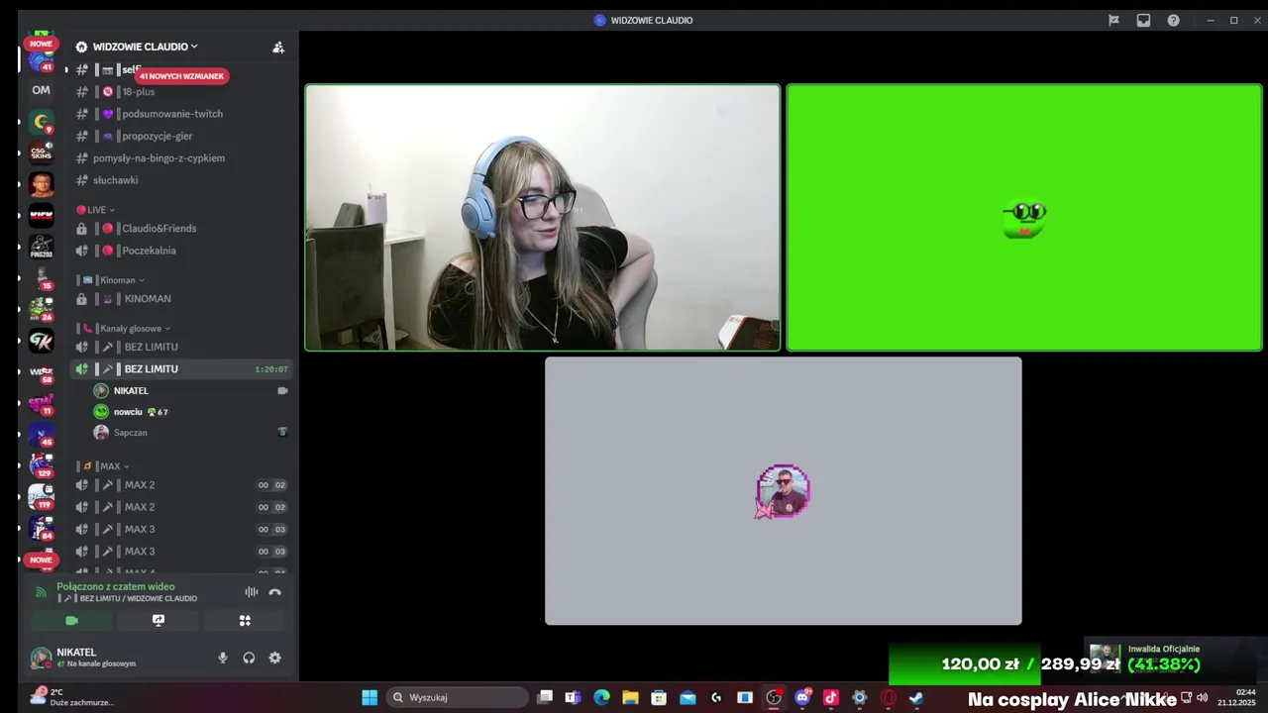Click the flag icon in the title bar
Screen dimensions: 1268x713
pyautogui.click(x=1113, y=20)
